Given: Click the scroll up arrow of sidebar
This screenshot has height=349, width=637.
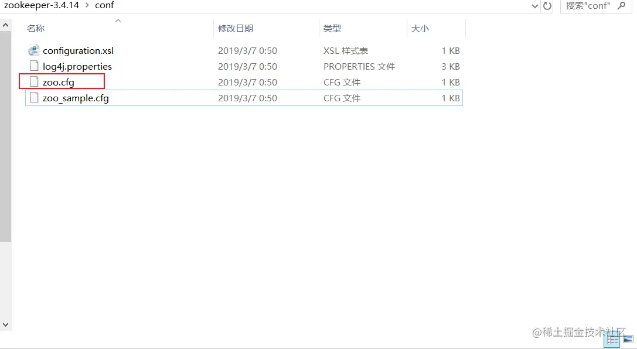Looking at the screenshot, I should coord(6,25).
